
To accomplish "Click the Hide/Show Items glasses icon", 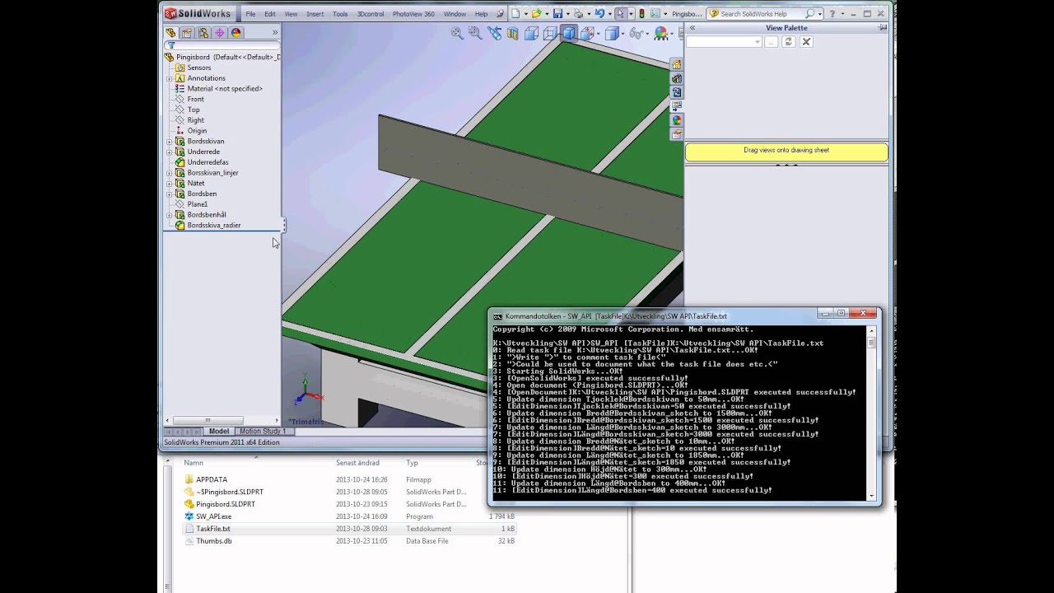I will point(635,34).
